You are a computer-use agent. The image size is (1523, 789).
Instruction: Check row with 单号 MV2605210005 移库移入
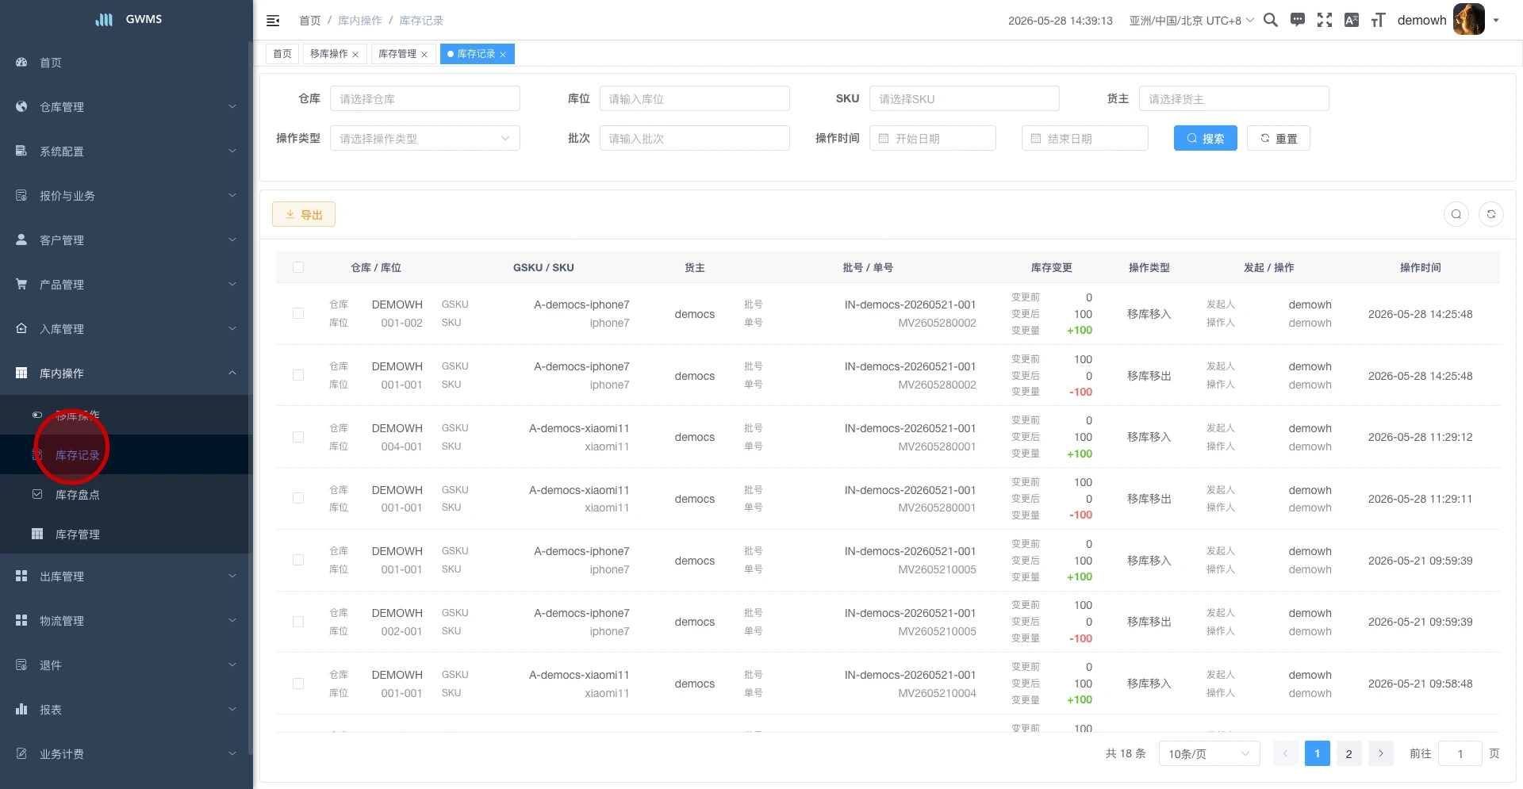pyautogui.click(x=298, y=560)
